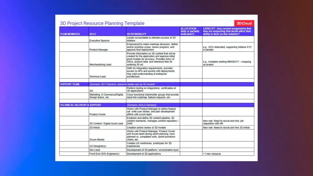
Task: Select the CAPACITY column header cell
Action: coord(228,31)
